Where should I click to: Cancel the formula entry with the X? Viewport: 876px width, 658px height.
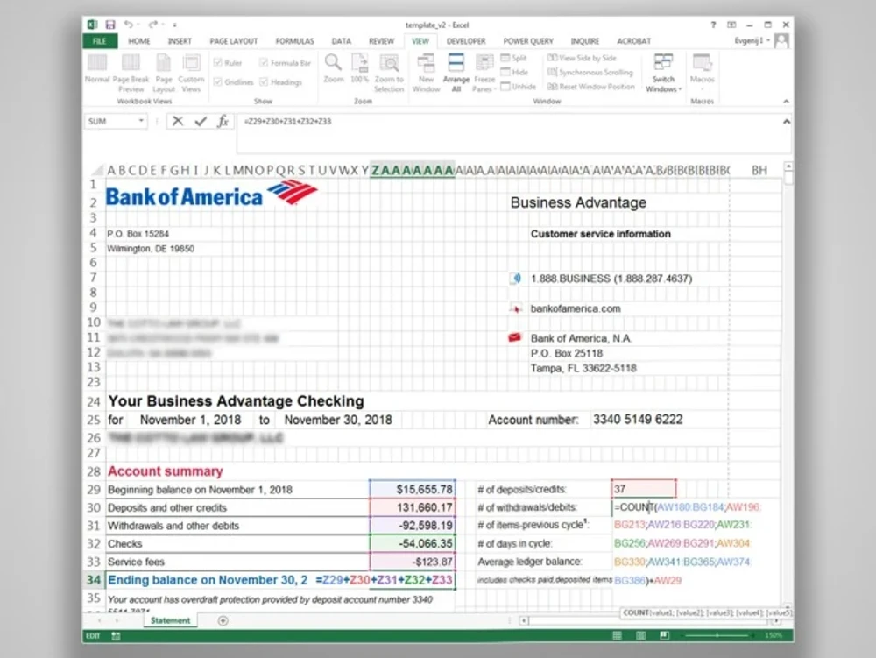tap(178, 121)
